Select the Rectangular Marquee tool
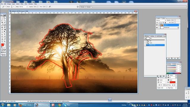The width and height of the screenshot is (190, 107). click(2, 18)
